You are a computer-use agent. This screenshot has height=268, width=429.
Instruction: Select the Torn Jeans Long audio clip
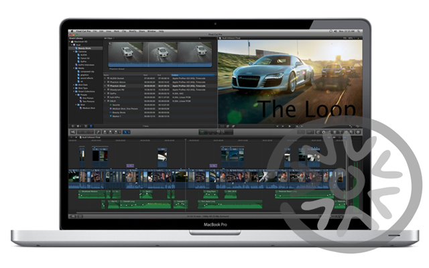click(230, 204)
